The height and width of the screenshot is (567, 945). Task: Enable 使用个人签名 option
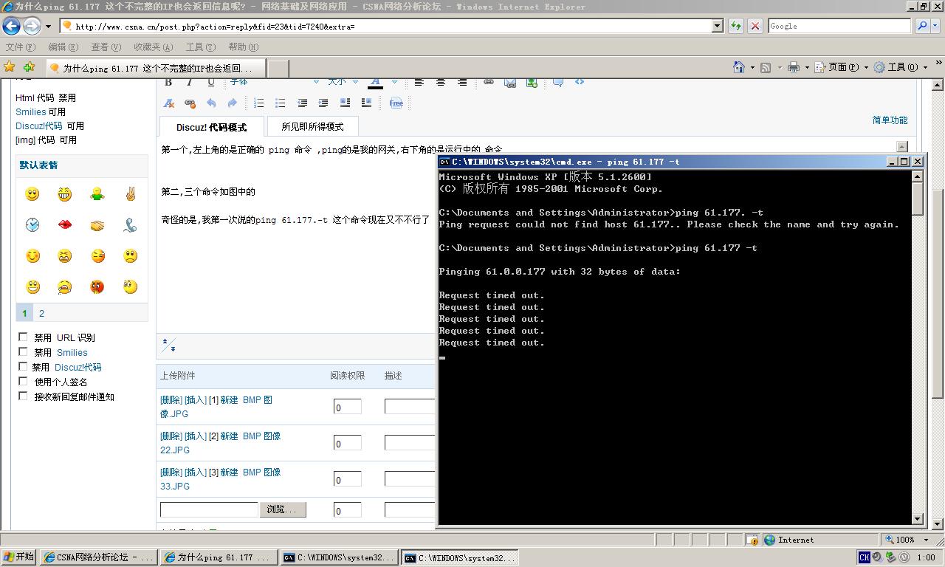(23, 381)
